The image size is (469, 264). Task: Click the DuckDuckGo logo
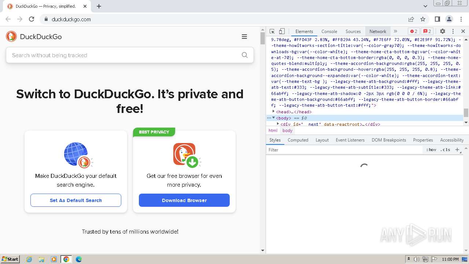point(34,36)
